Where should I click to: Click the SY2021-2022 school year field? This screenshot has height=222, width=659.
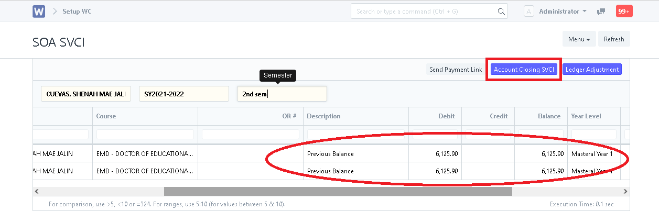point(184,94)
